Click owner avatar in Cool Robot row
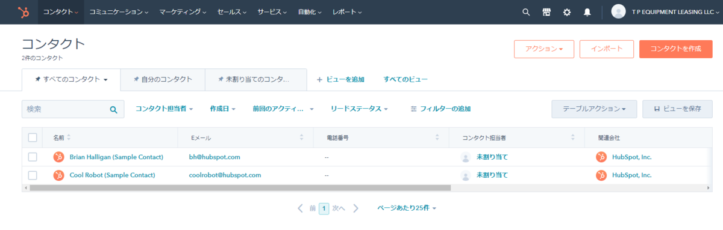 click(x=466, y=175)
